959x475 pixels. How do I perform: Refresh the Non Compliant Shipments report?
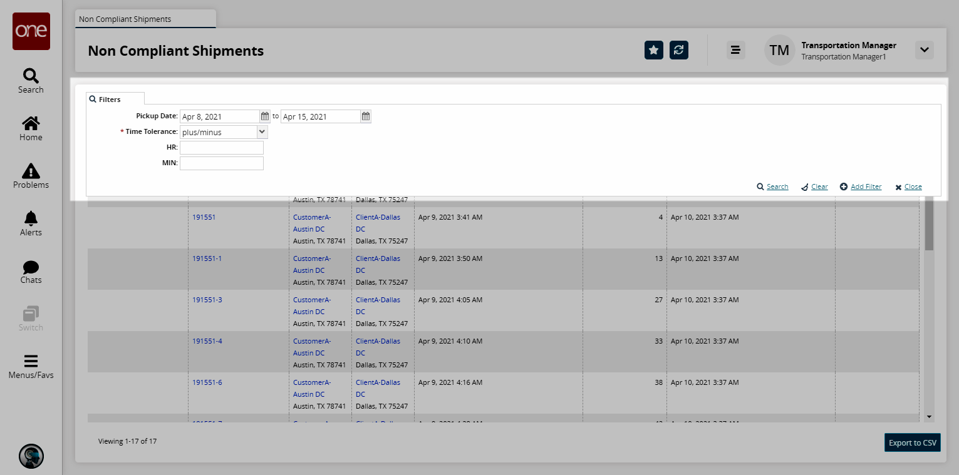click(x=679, y=50)
